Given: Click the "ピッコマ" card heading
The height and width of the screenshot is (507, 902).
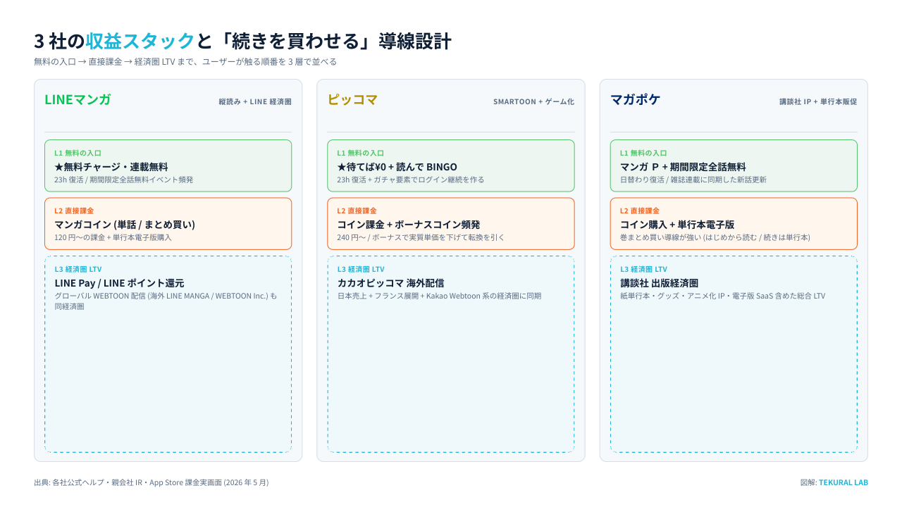Looking at the screenshot, I should click(352, 99).
